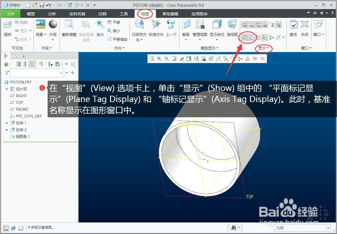Switch to the Tools (工具) tab
Screen dimensions: 337x234
pos(124,14)
